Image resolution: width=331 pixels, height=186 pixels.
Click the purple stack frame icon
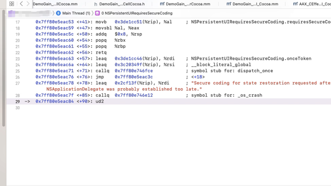coord(97,13)
